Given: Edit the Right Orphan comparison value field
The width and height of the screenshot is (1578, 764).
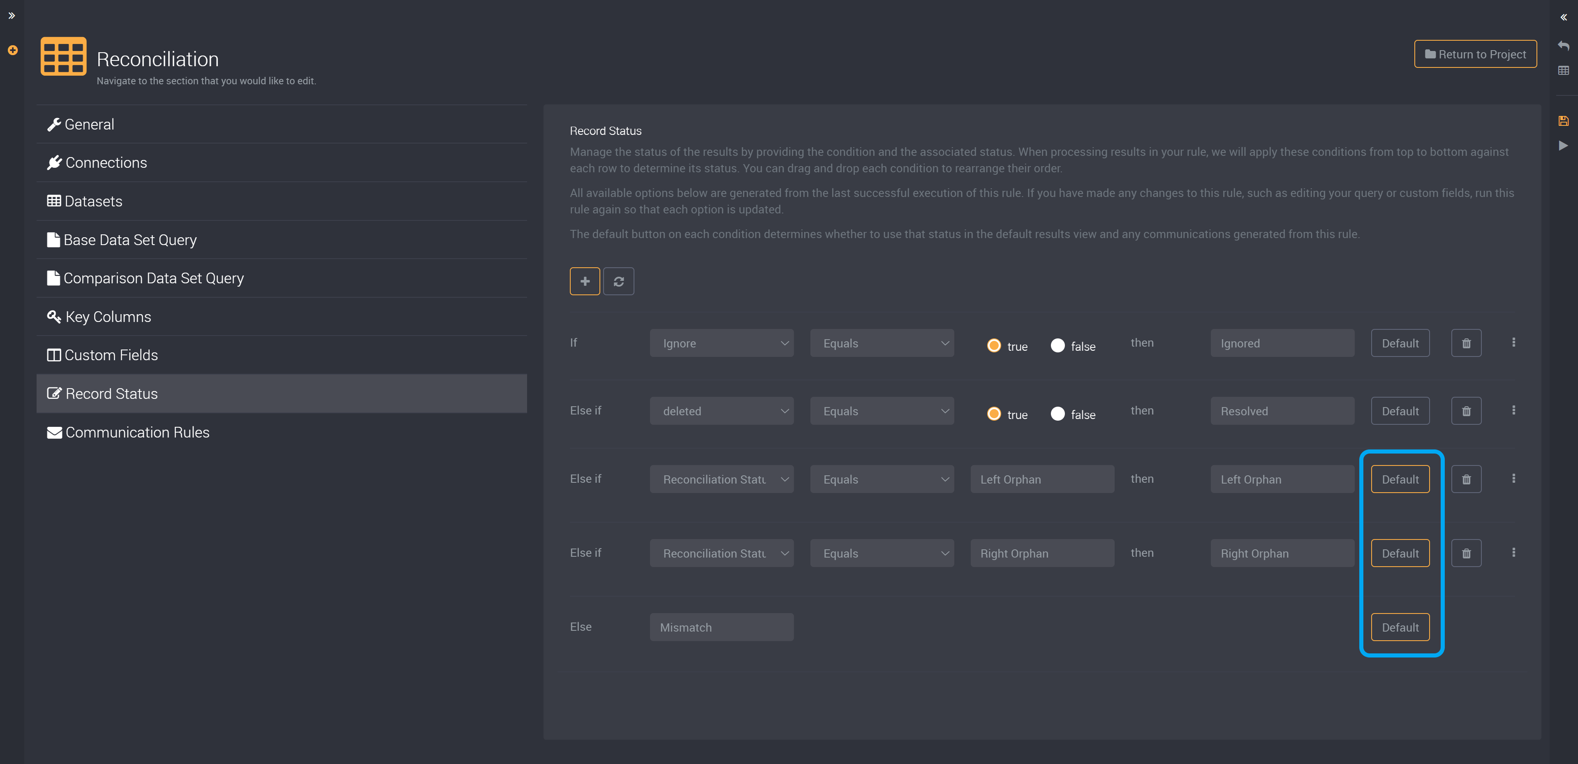Looking at the screenshot, I should coord(1042,553).
